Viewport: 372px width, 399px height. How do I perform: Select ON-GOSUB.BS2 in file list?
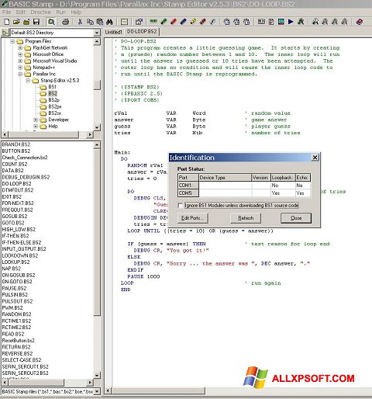(x=19, y=275)
